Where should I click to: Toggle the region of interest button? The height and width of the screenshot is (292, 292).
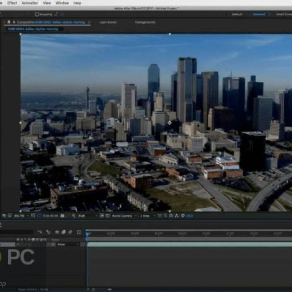(x=102, y=216)
